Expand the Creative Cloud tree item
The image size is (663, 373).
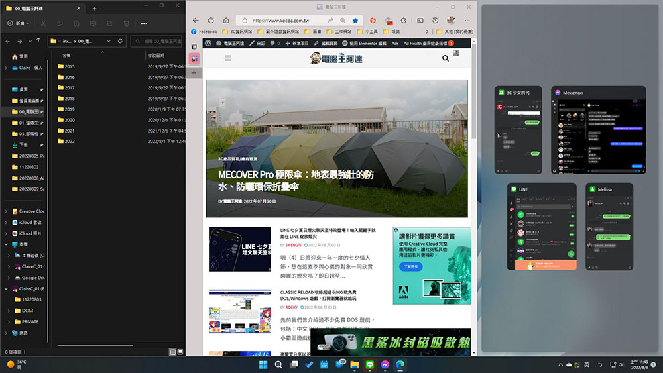(6, 211)
